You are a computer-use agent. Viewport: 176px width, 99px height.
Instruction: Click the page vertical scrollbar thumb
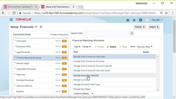coord(174,36)
